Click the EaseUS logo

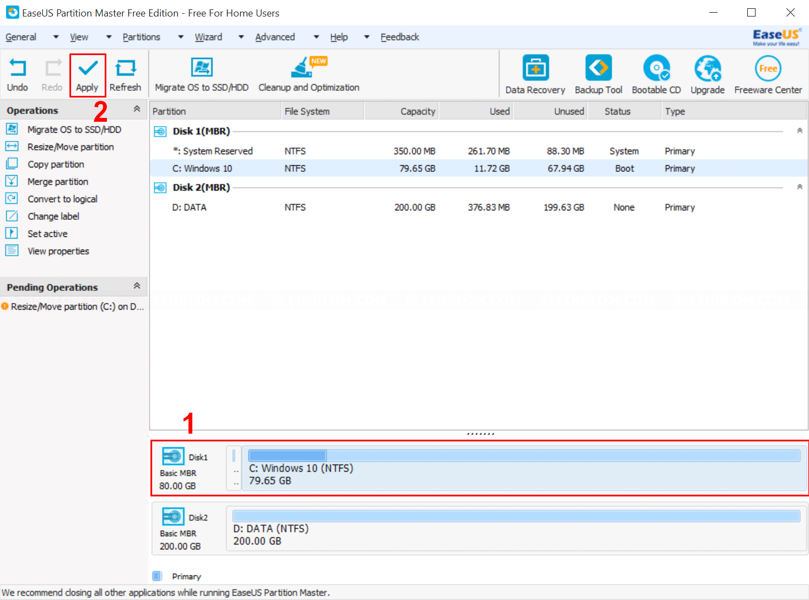tap(776, 37)
